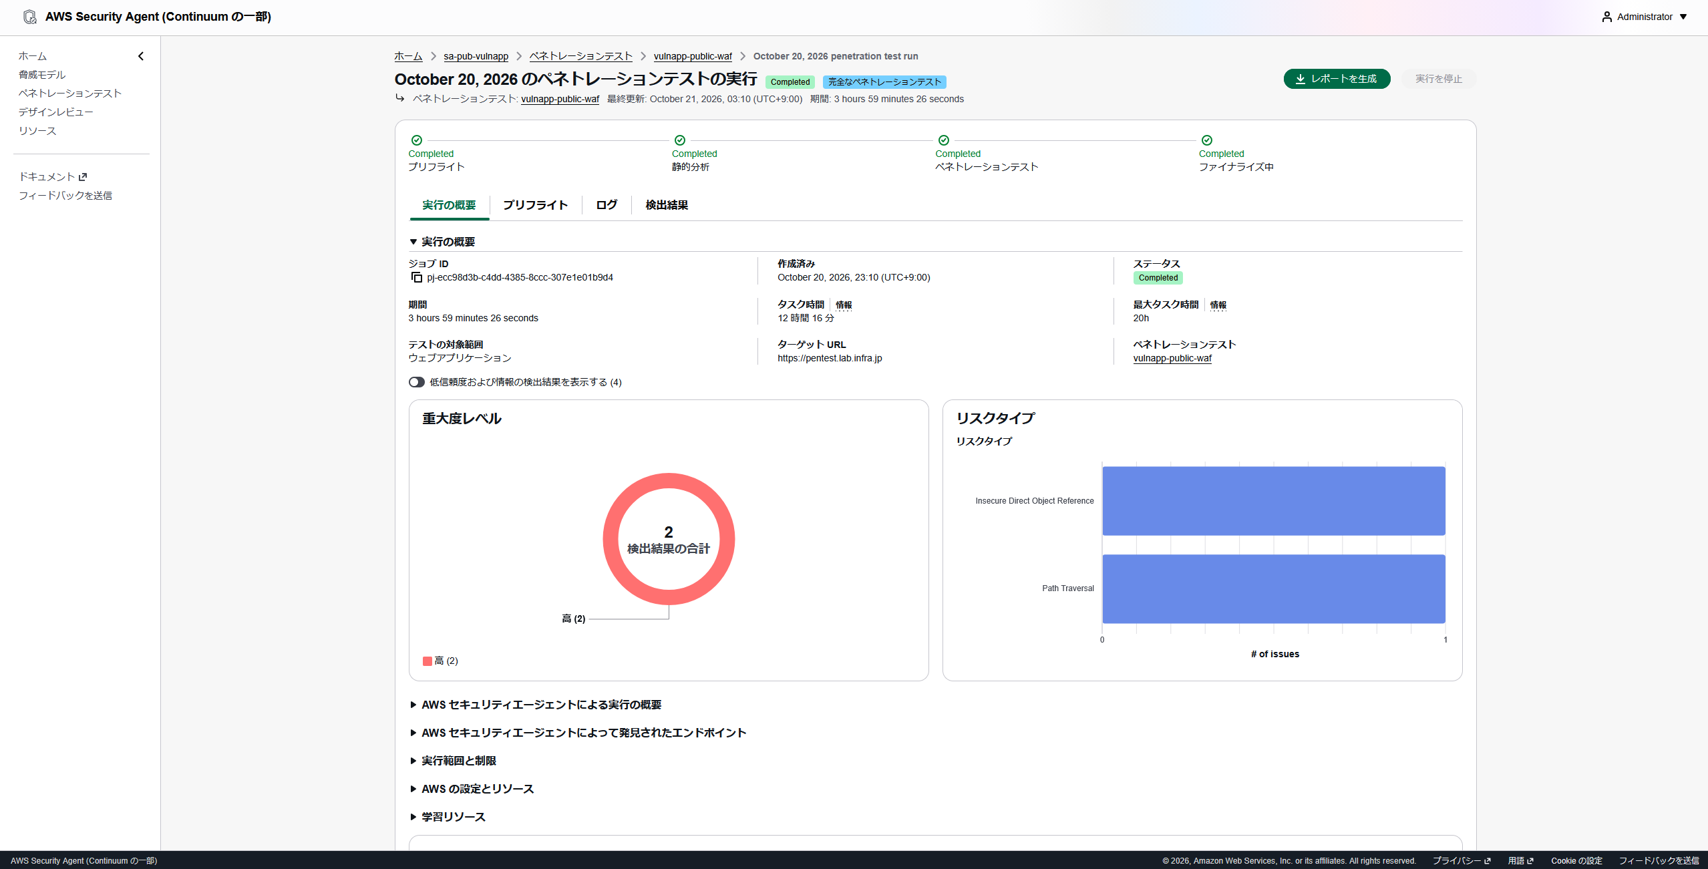Open デザインレビュー in the sidebar

point(56,112)
